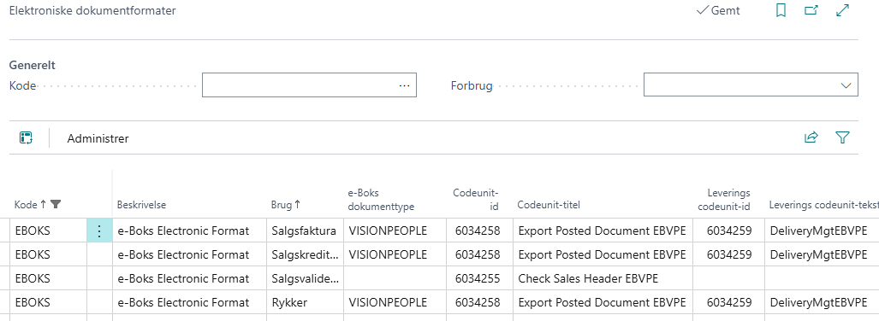Viewport: 879px width, 321px height.
Task: Open the Administrer menu
Action: coord(98,138)
